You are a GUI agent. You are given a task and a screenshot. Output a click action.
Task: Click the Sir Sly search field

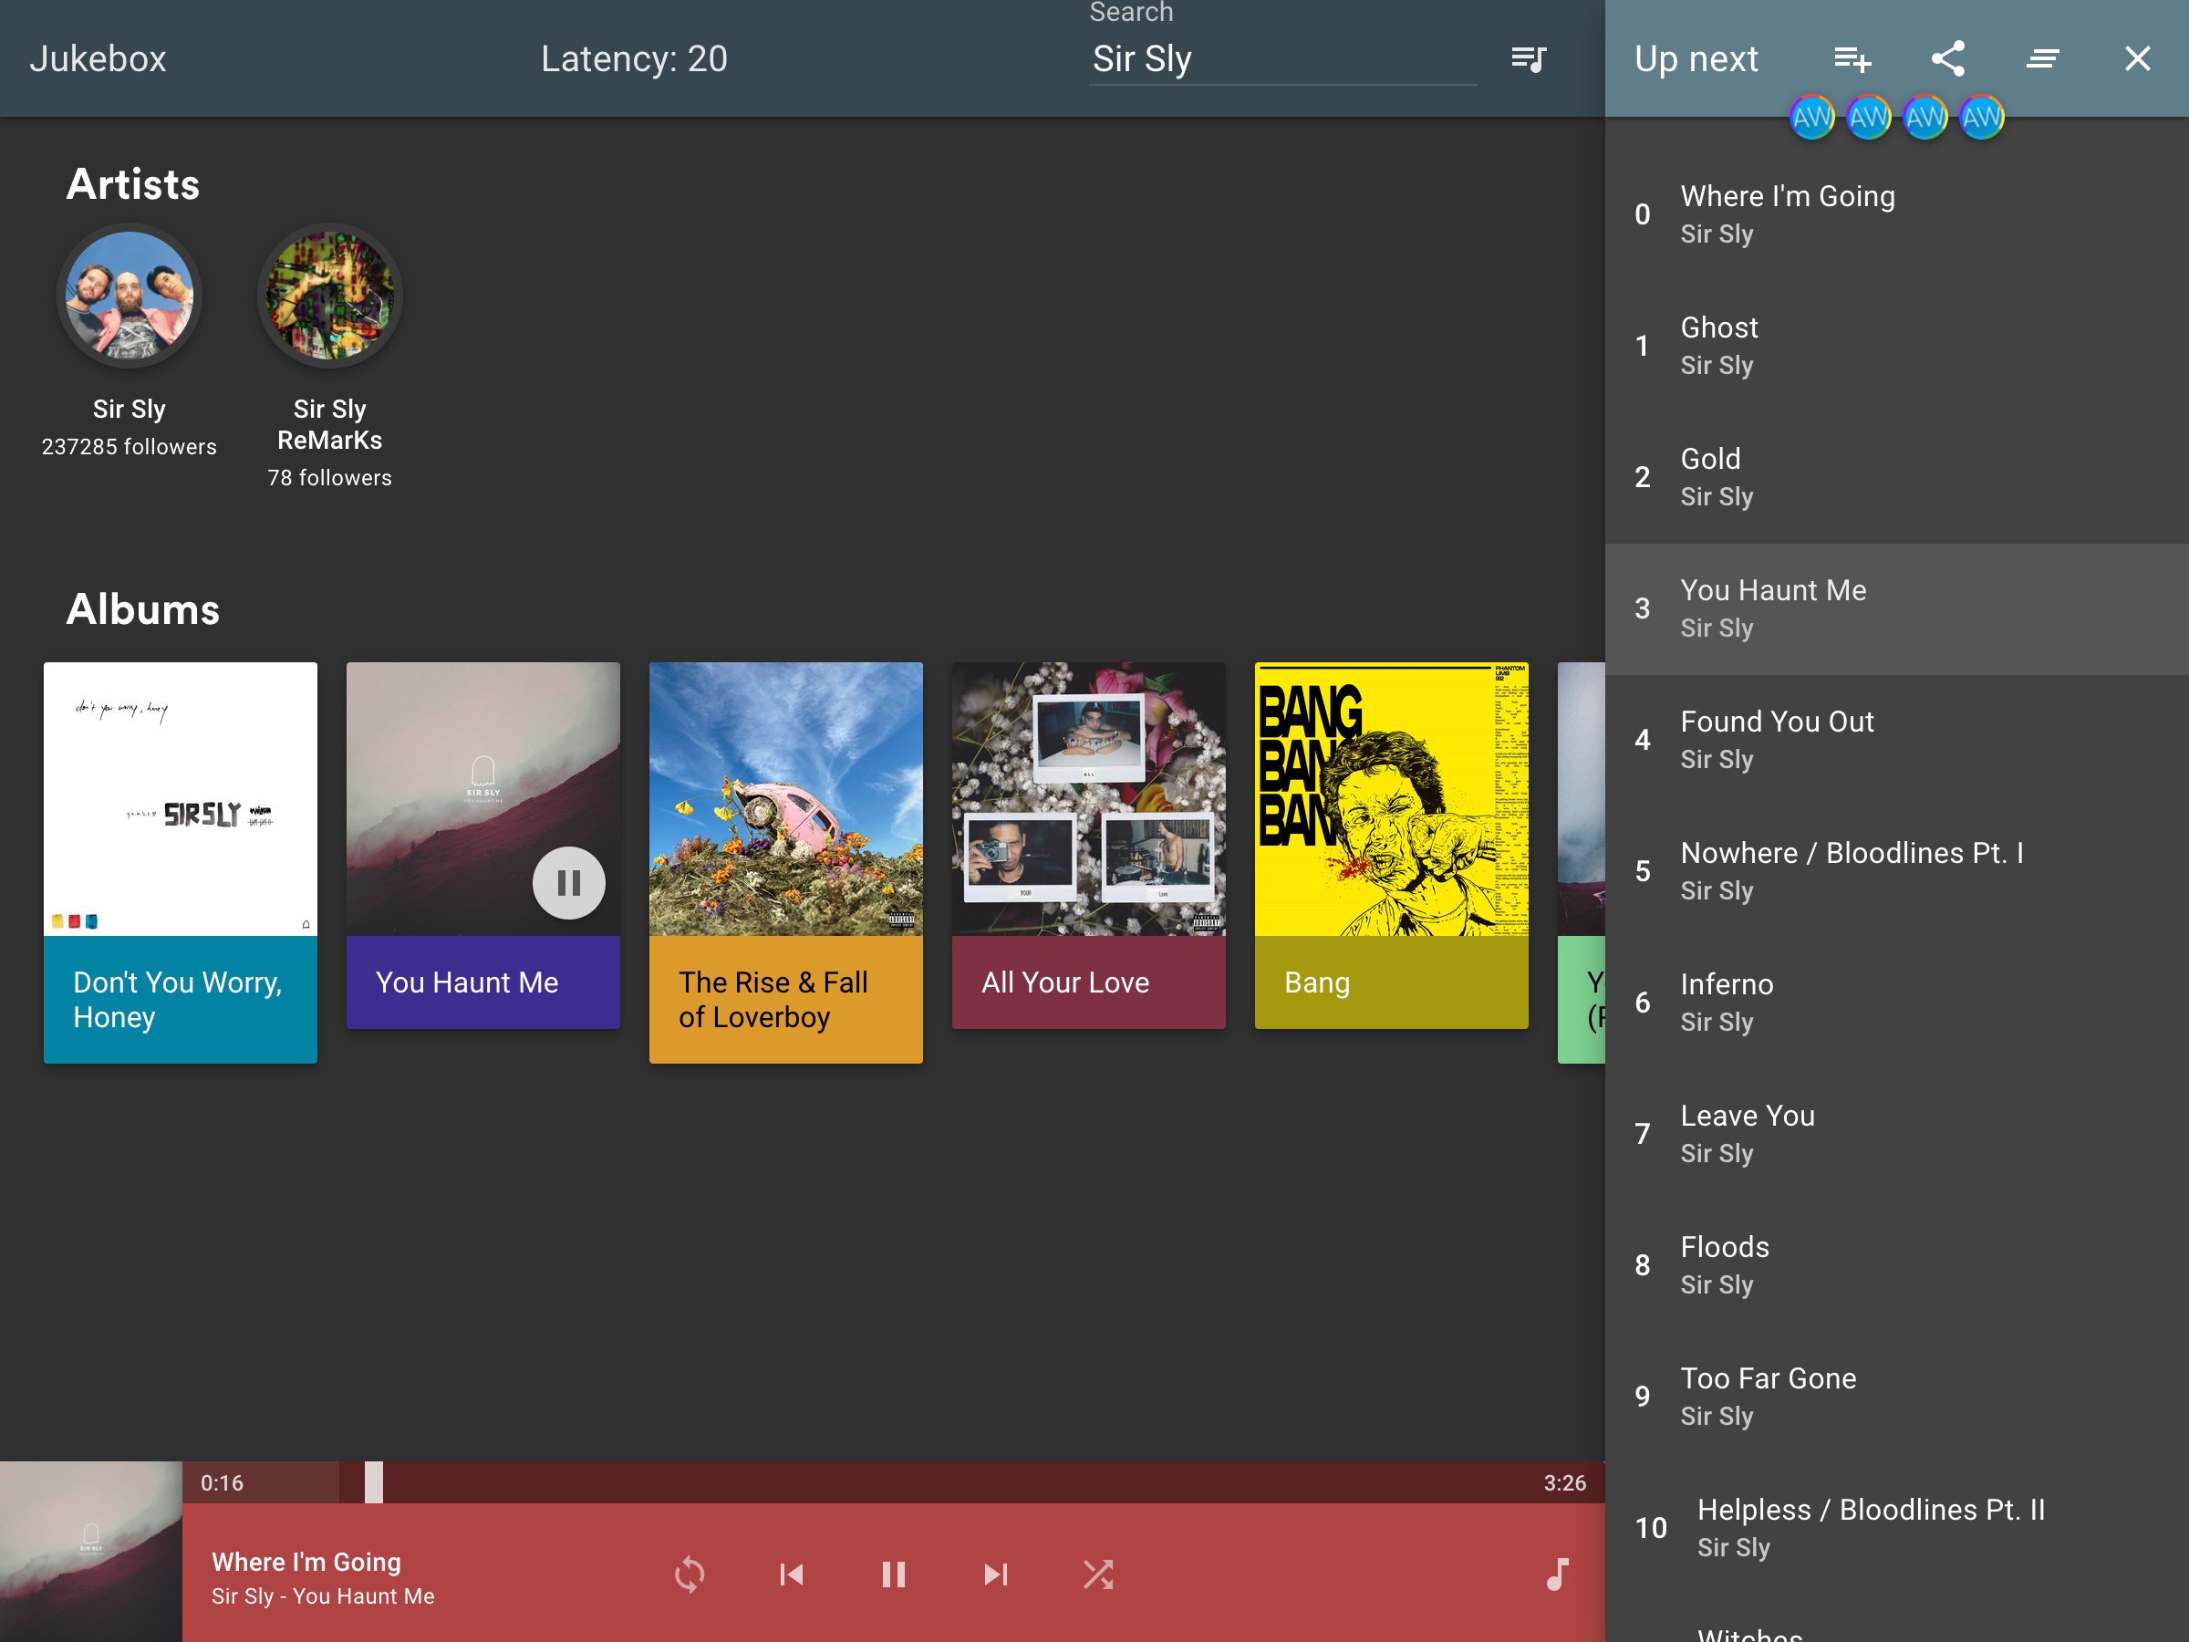[x=1281, y=59]
